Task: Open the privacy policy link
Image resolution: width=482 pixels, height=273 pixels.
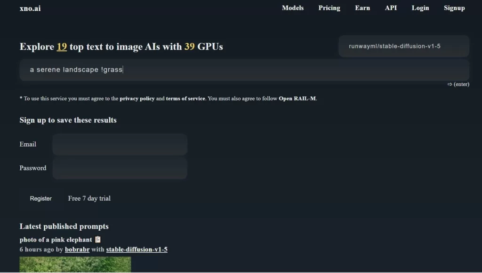Action: 137,99
